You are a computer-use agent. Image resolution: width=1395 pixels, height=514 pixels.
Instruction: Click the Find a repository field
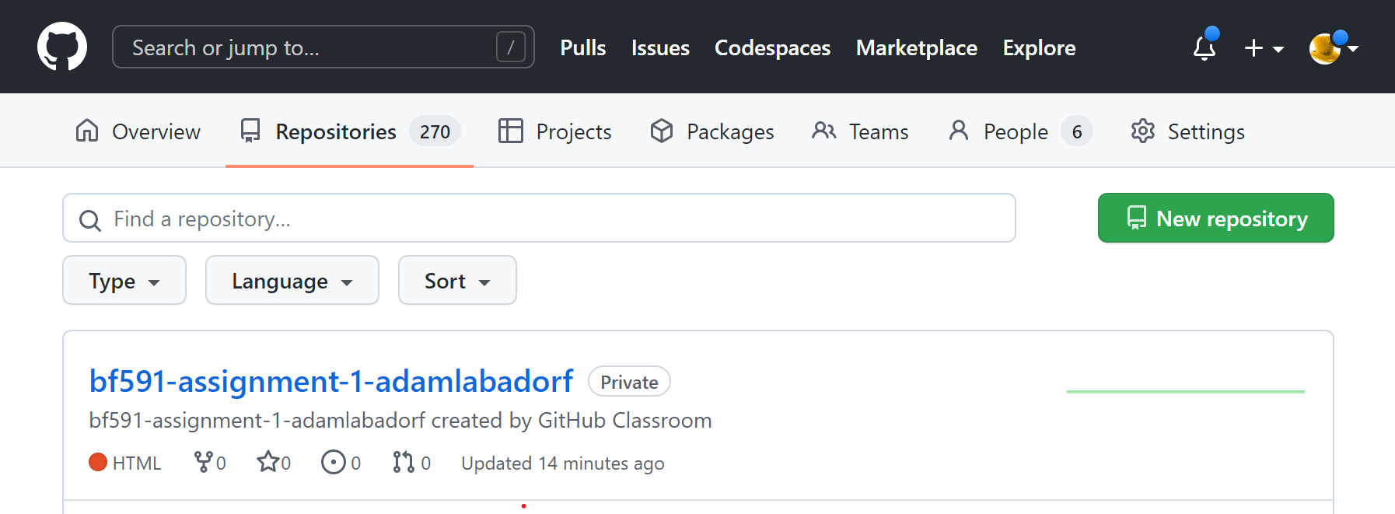[x=538, y=219]
